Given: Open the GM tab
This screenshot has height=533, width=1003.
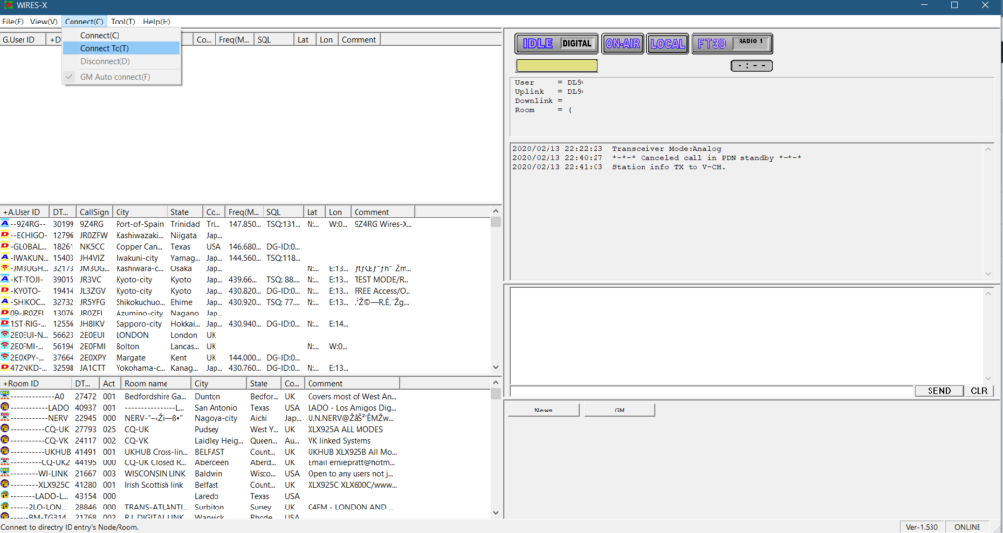Looking at the screenshot, I should coord(619,411).
